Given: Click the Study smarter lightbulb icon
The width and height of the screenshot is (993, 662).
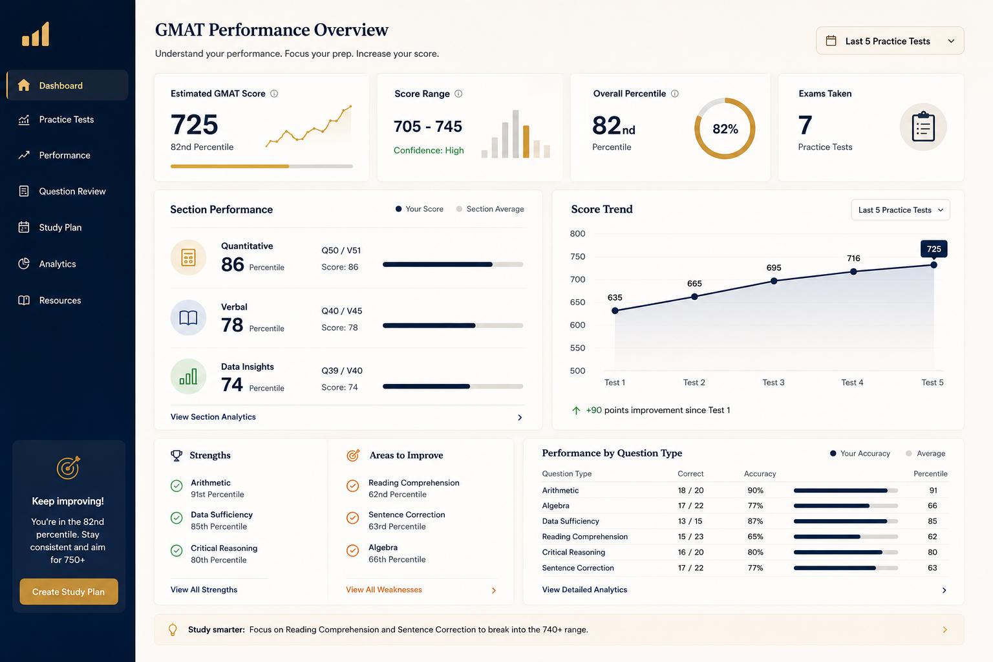Looking at the screenshot, I should [173, 630].
